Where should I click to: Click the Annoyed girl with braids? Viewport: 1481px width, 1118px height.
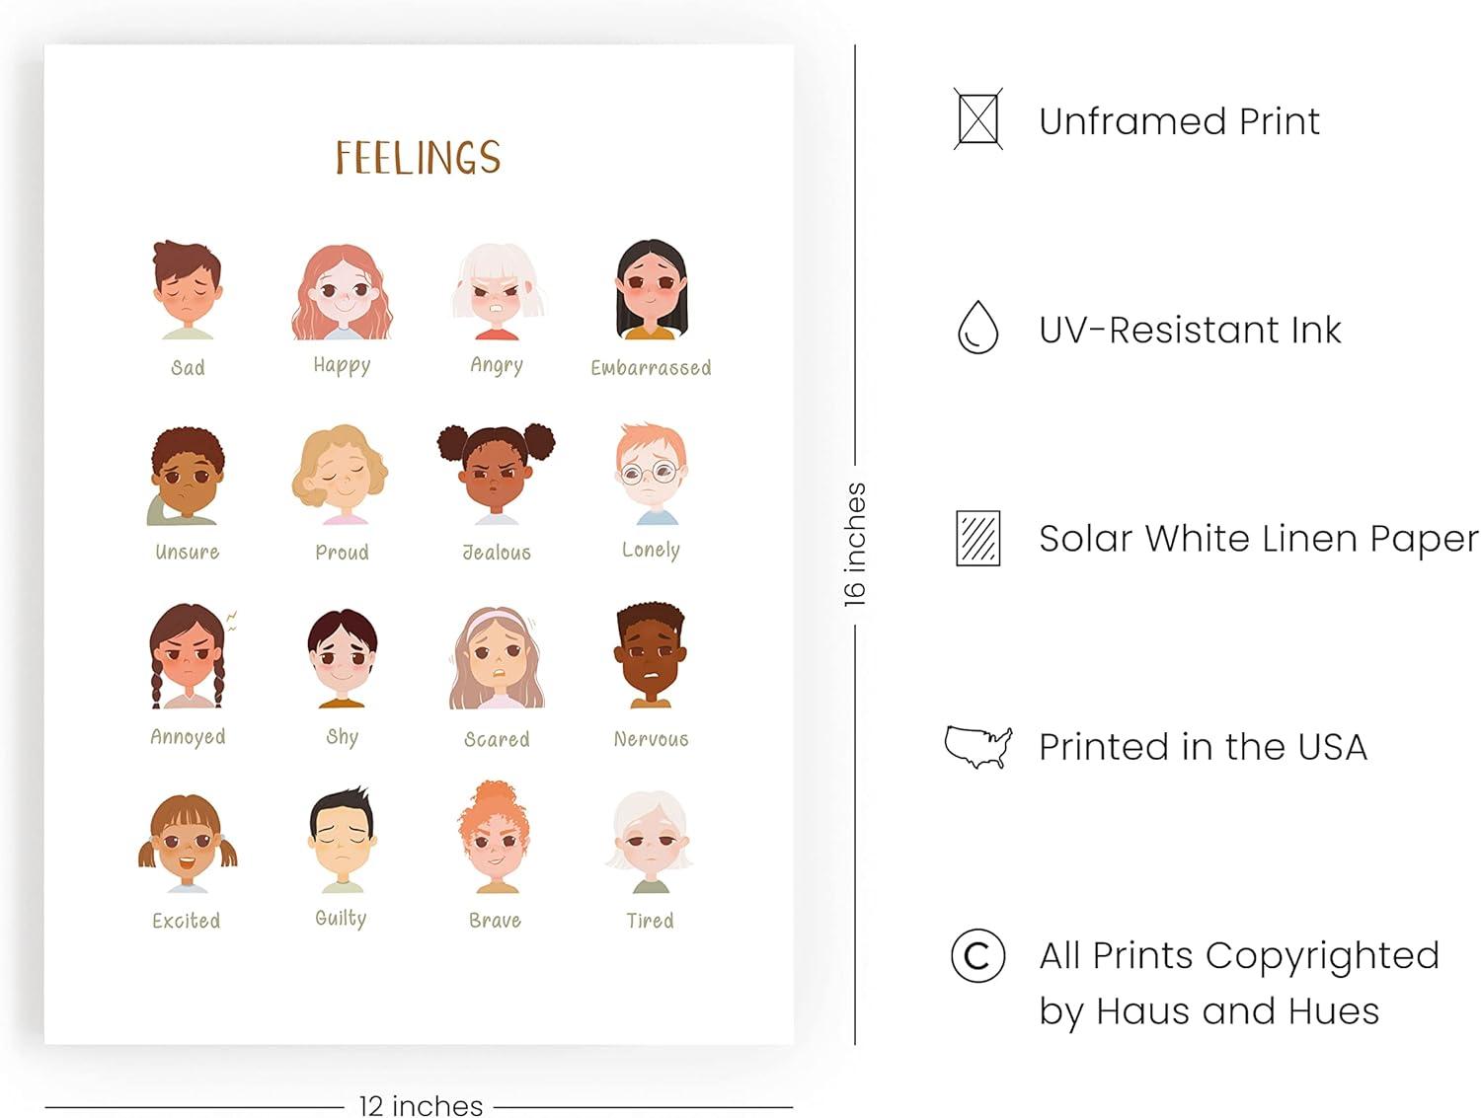pos(187,657)
